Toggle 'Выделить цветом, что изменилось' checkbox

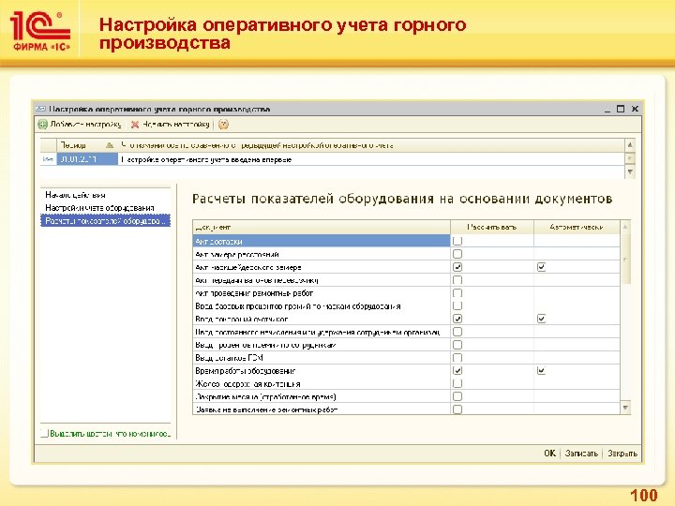click(x=44, y=433)
